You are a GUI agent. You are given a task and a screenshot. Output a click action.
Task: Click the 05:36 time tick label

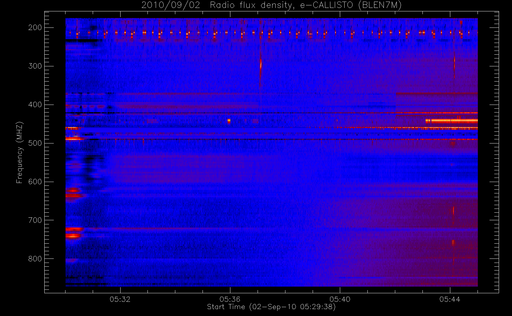click(230, 299)
